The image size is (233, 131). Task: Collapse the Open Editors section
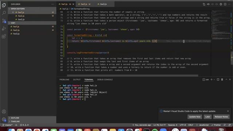[x=32, y=9]
